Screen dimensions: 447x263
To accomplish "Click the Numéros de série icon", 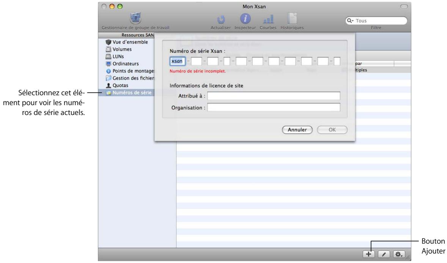I will [x=108, y=93].
